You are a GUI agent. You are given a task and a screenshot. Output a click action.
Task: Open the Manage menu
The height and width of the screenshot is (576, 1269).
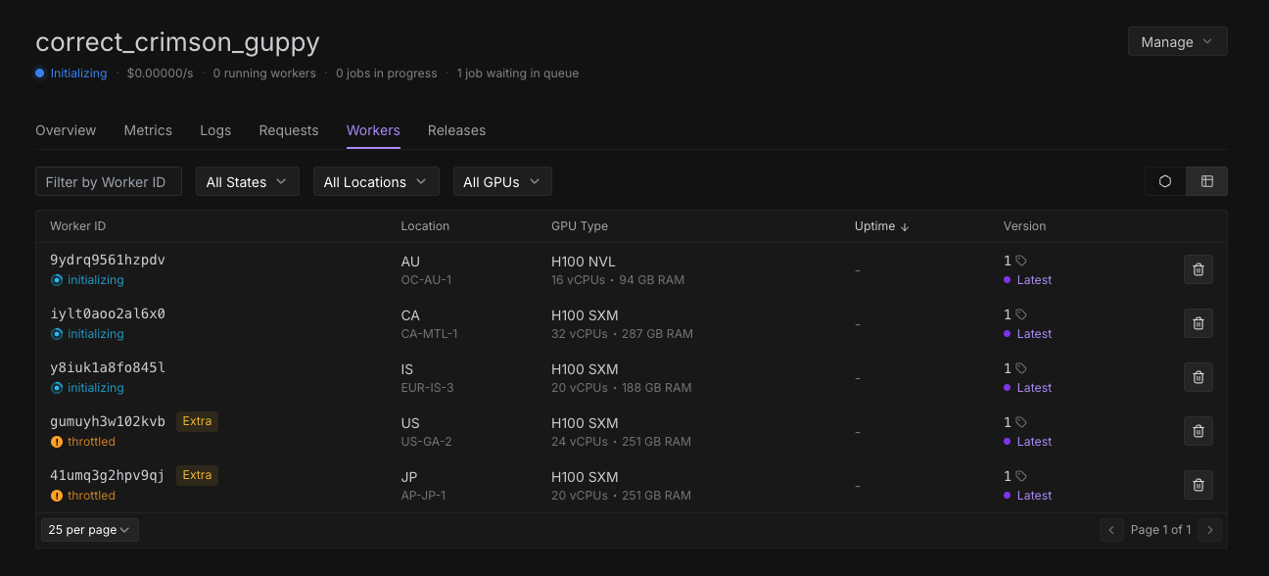coord(1177,42)
